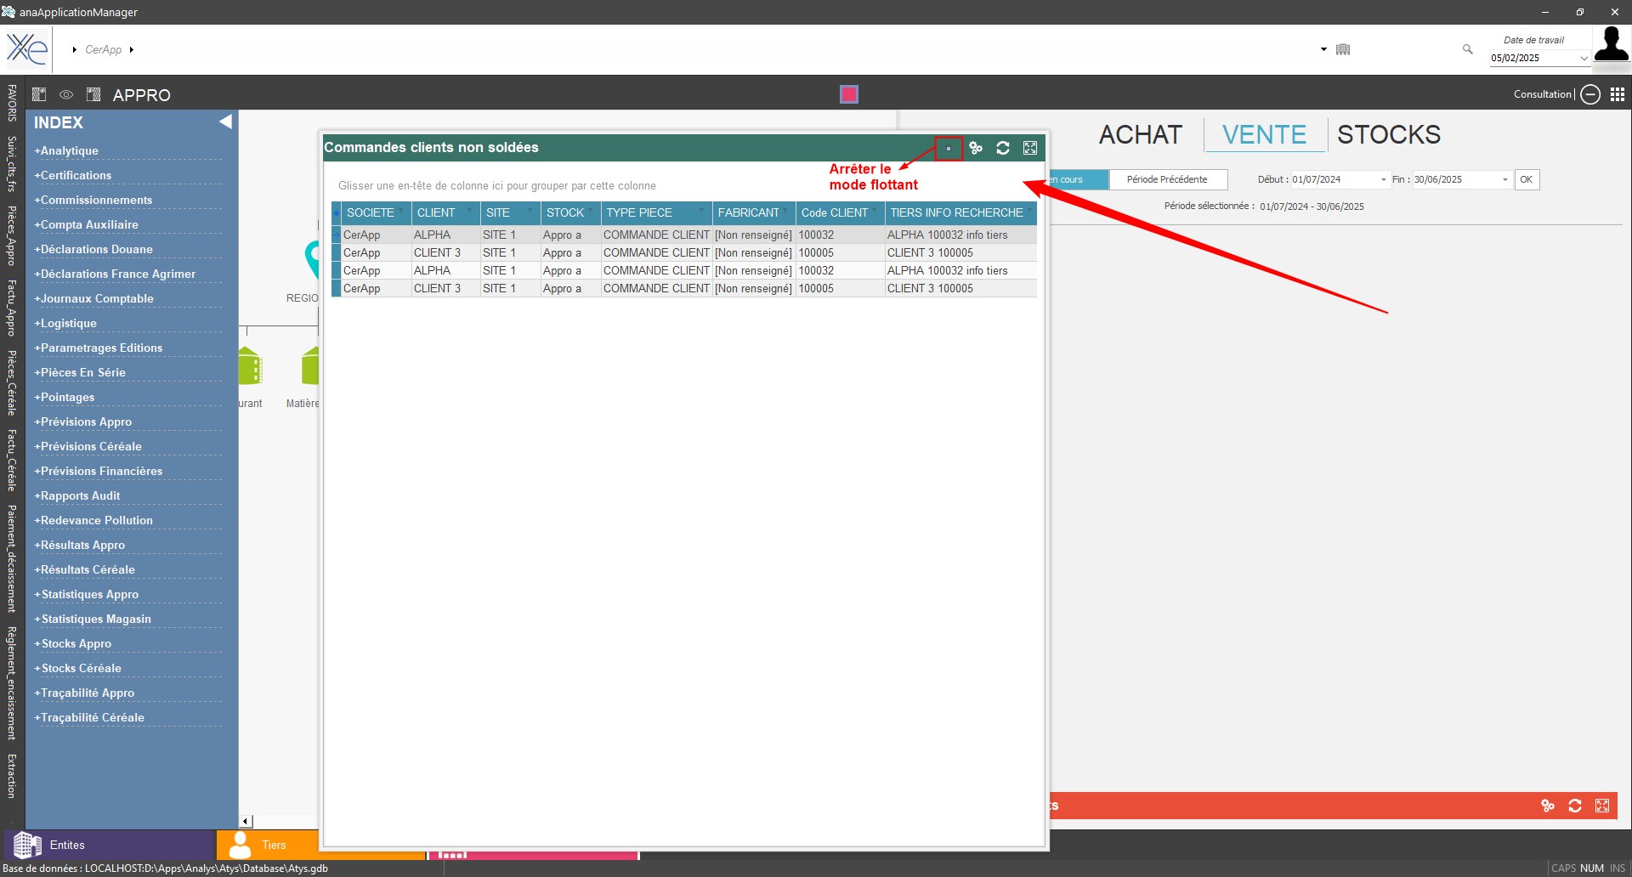This screenshot has width=1632, height=877.
Task: Refresh the Commandes clients non soldées list
Action: [x=1003, y=148]
